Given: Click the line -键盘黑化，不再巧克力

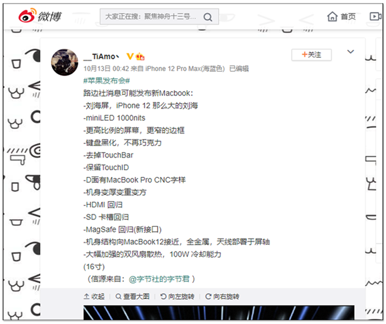Looking at the screenshot, I should pos(123,143).
